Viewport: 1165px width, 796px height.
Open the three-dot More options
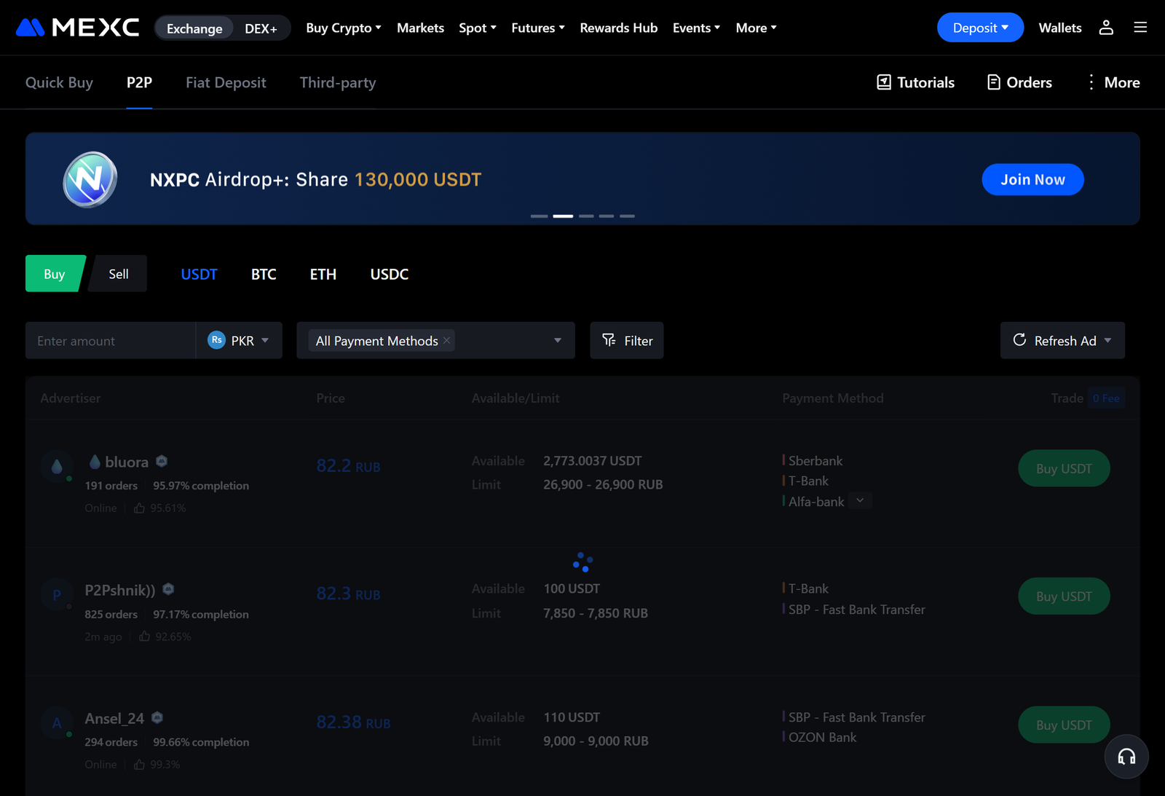[1113, 82]
